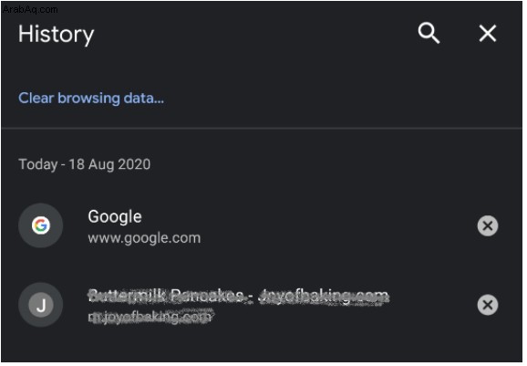
Task: Click the ArabAq.com watermark text
Action: click(x=30, y=9)
